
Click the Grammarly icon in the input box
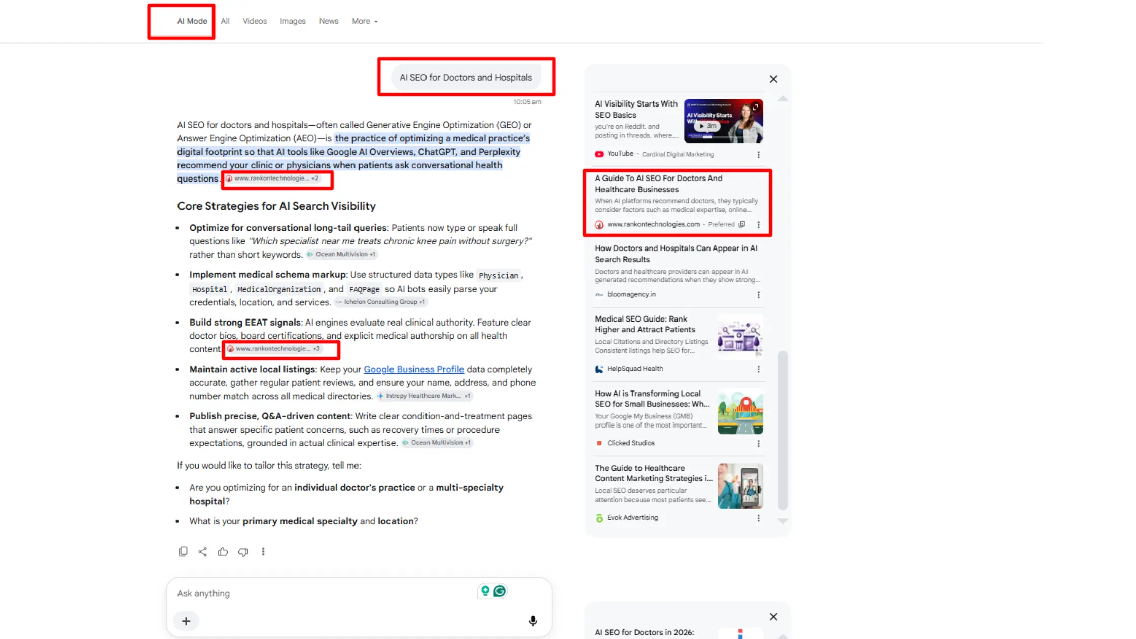pos(500,591)
